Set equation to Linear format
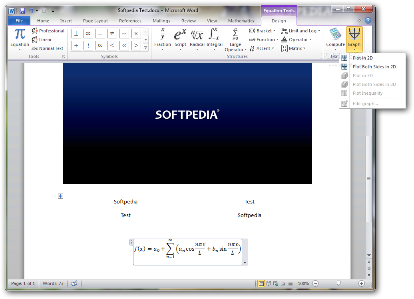Image resolution: width=414 pixels, height=299 pixels. [x=42, y=40]
